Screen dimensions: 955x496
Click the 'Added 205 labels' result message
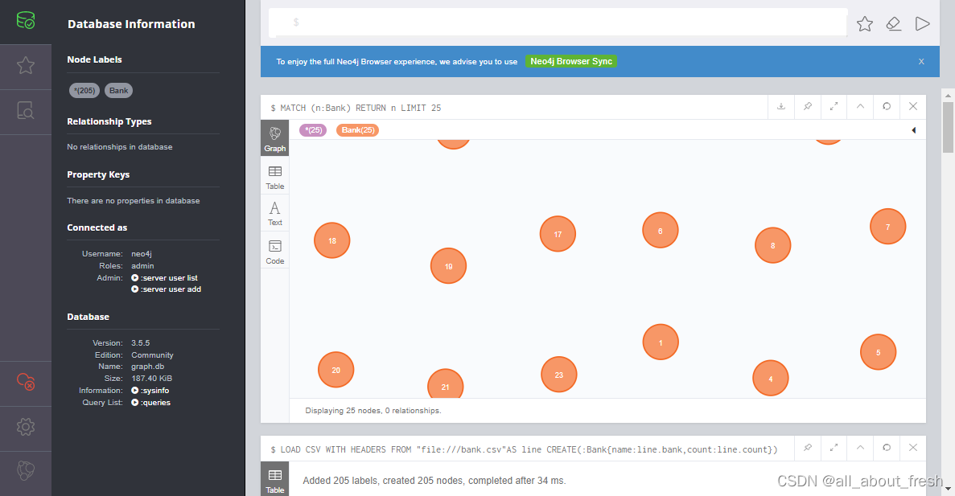click(434, 481)
